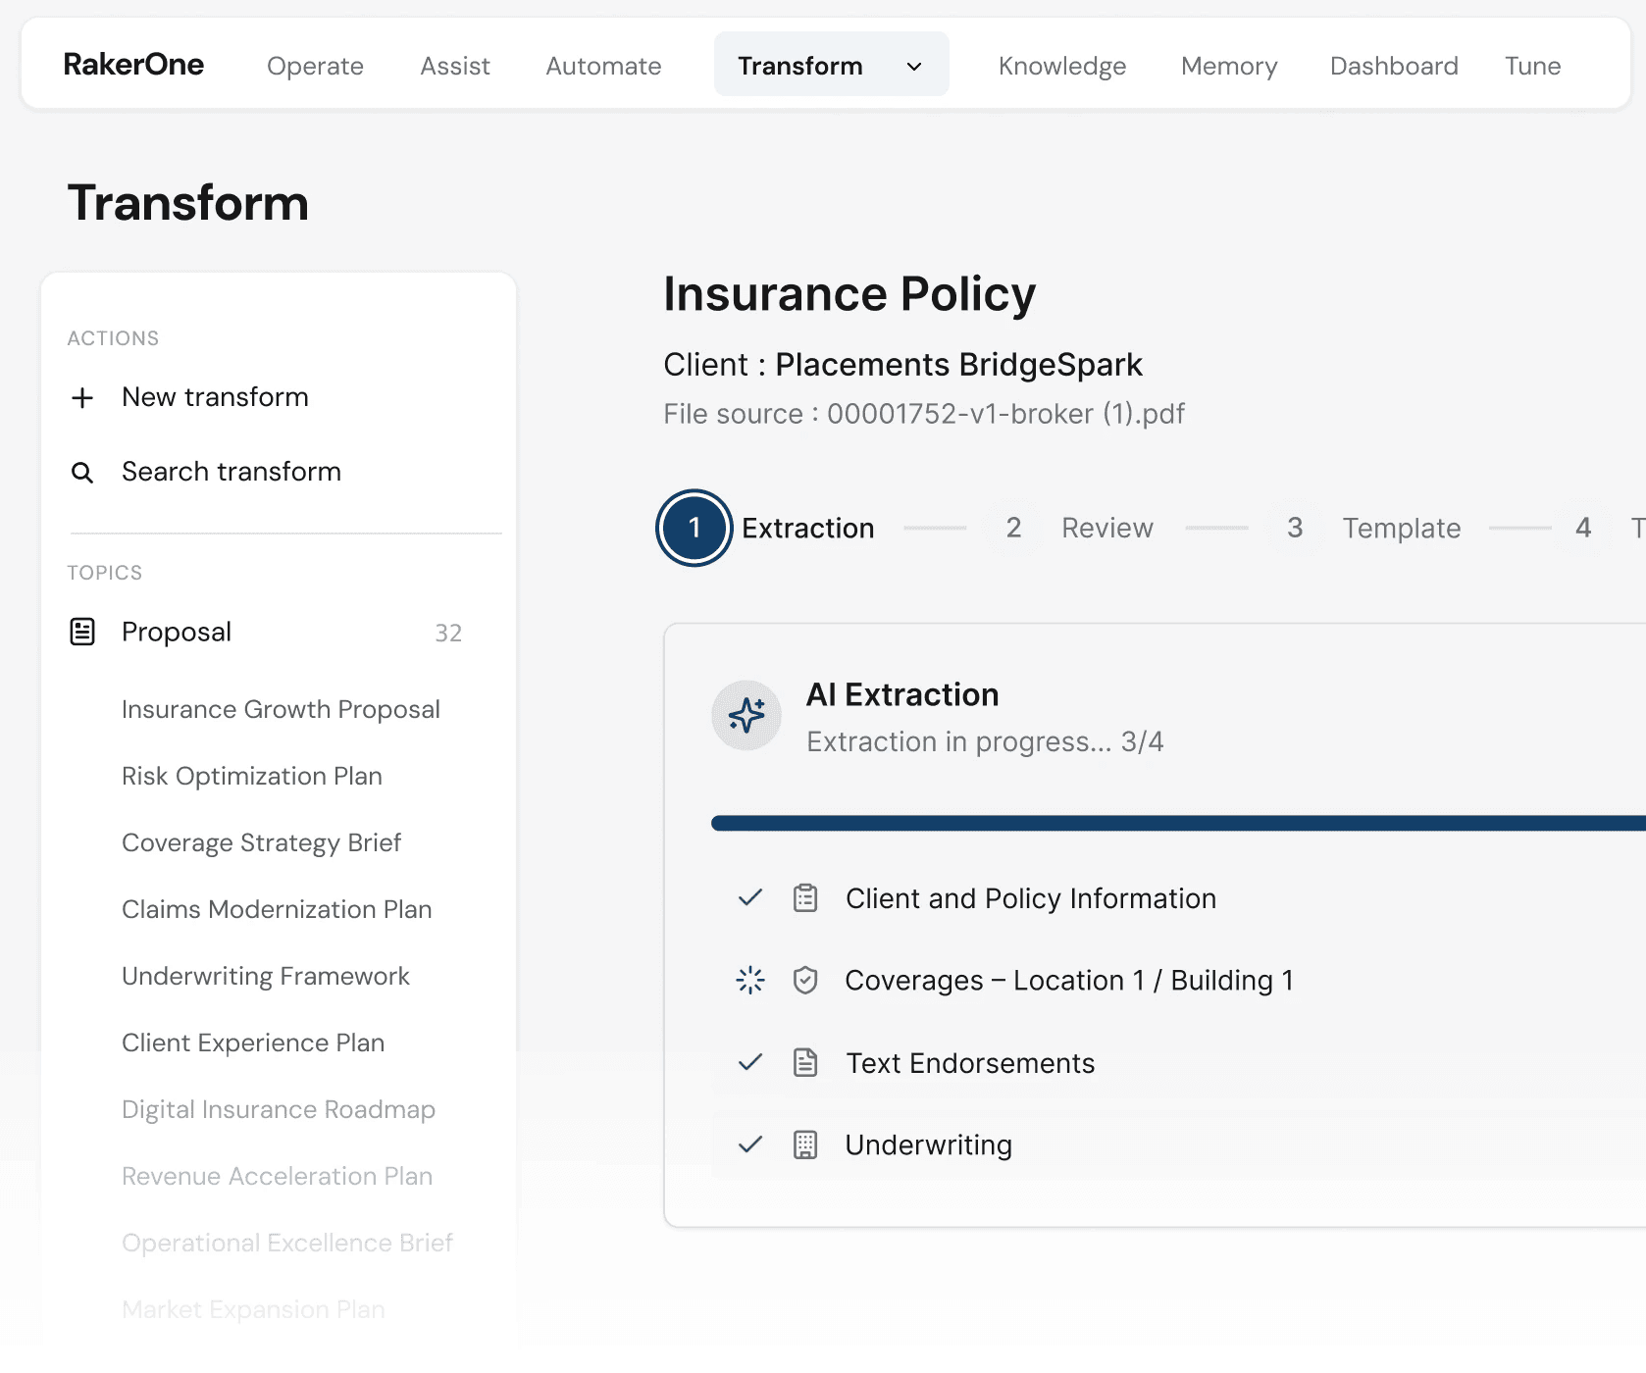
Task: Switch to the Dashboard section
Action: [x=1394, y=66]
